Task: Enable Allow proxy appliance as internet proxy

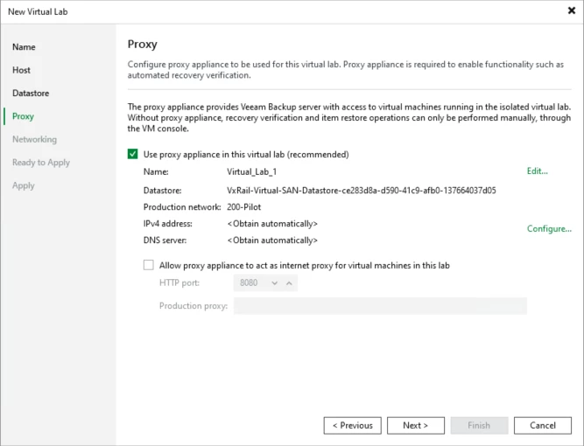Action: pos(149,265)
